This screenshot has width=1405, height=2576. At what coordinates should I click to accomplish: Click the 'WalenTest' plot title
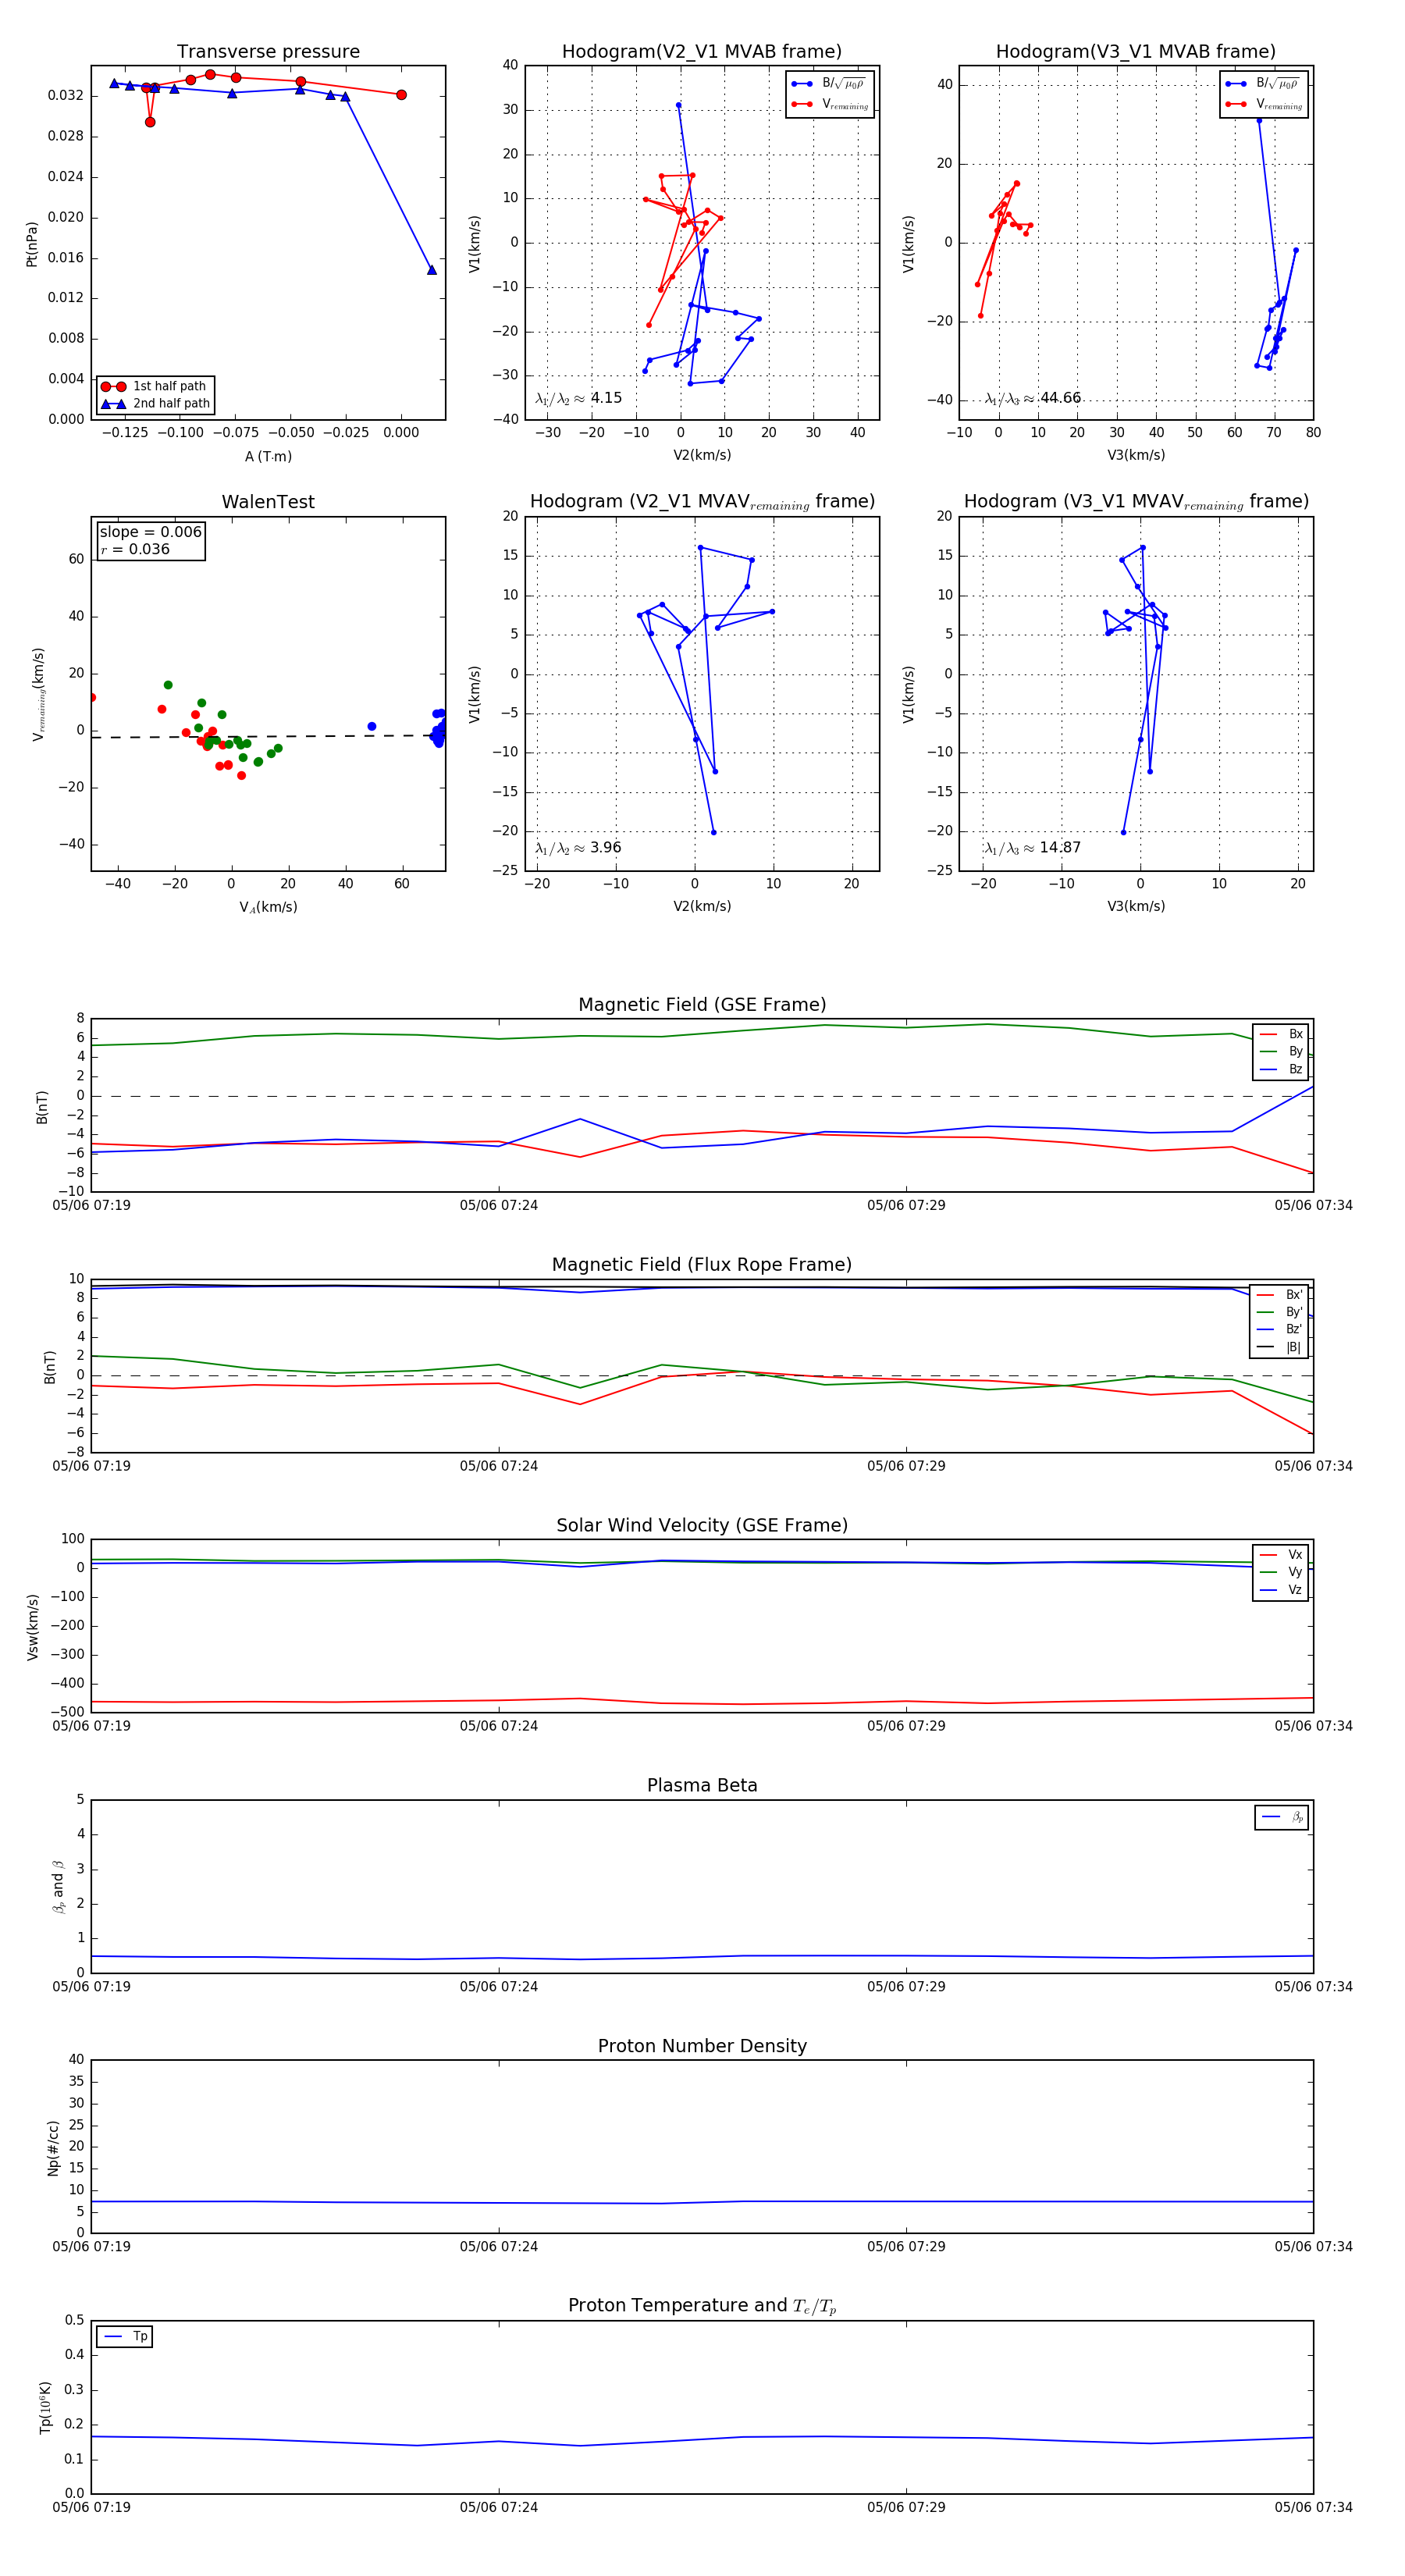[x=268, y=501]
